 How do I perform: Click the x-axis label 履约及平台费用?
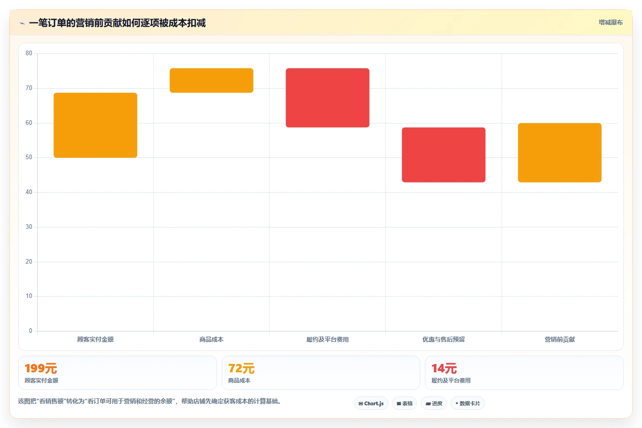click(x=328, y=339)
